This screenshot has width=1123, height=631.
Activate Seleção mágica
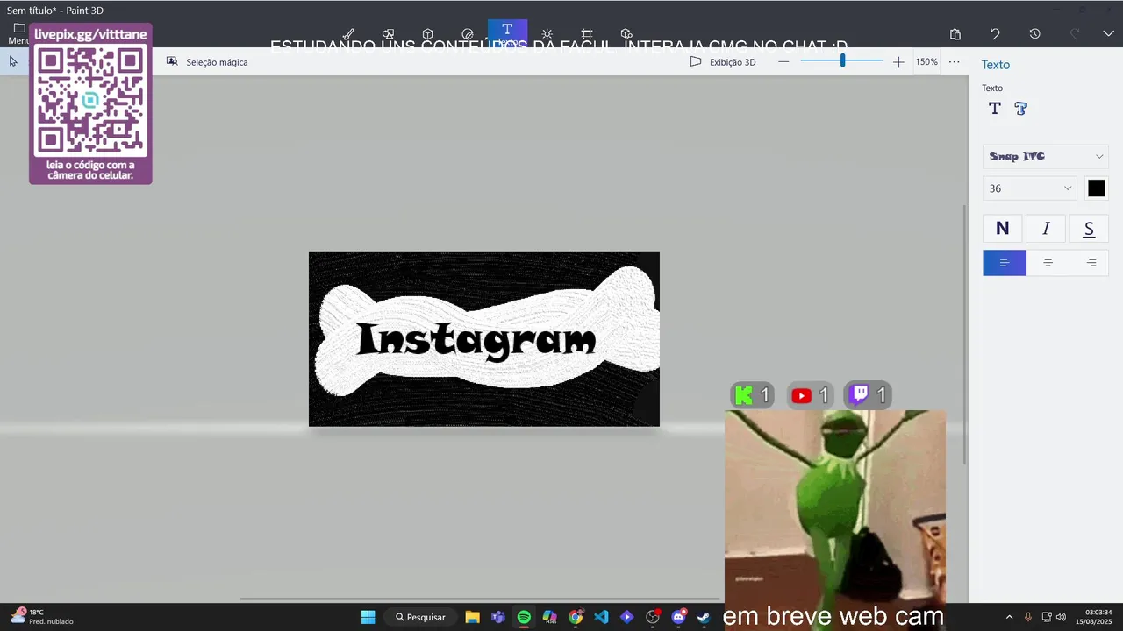pos(207,62)
